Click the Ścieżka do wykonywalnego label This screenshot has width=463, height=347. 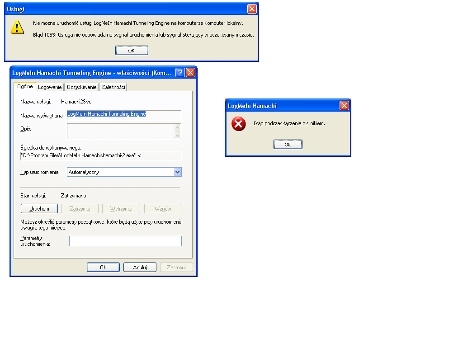(x=51, y=148)
